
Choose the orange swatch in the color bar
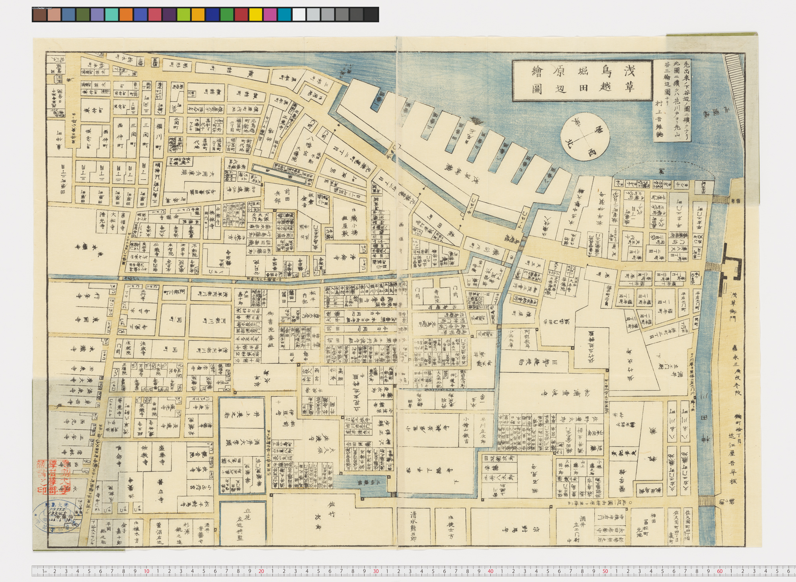pos(126,15)
